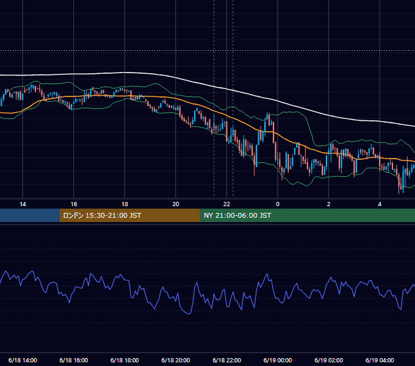
Task: Select the 16 hour axis label
Action: pos(74,204)
